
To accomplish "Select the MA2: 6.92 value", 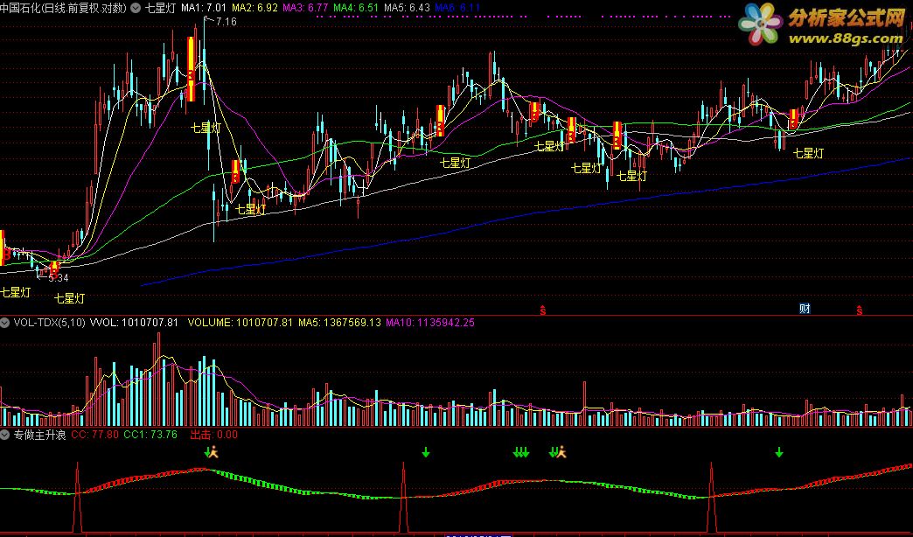I will 254,8.
